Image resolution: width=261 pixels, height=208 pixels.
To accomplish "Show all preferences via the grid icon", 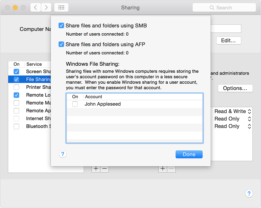I will click(61, 8).
